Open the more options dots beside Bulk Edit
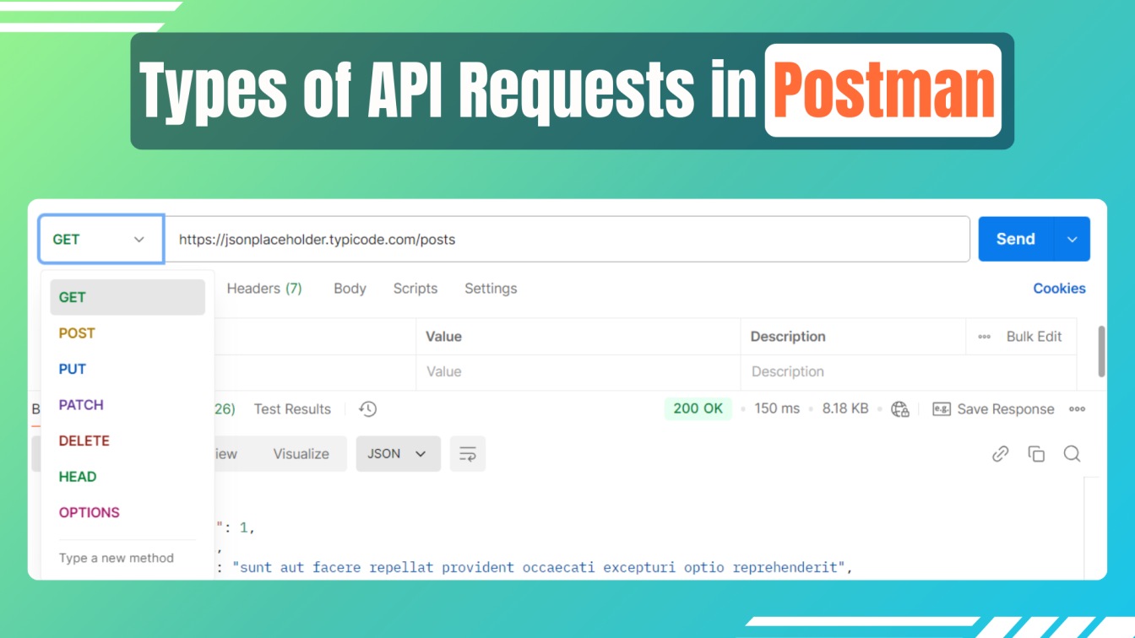The width and height of the screenshot is (1135, 638). coord(984,336)
